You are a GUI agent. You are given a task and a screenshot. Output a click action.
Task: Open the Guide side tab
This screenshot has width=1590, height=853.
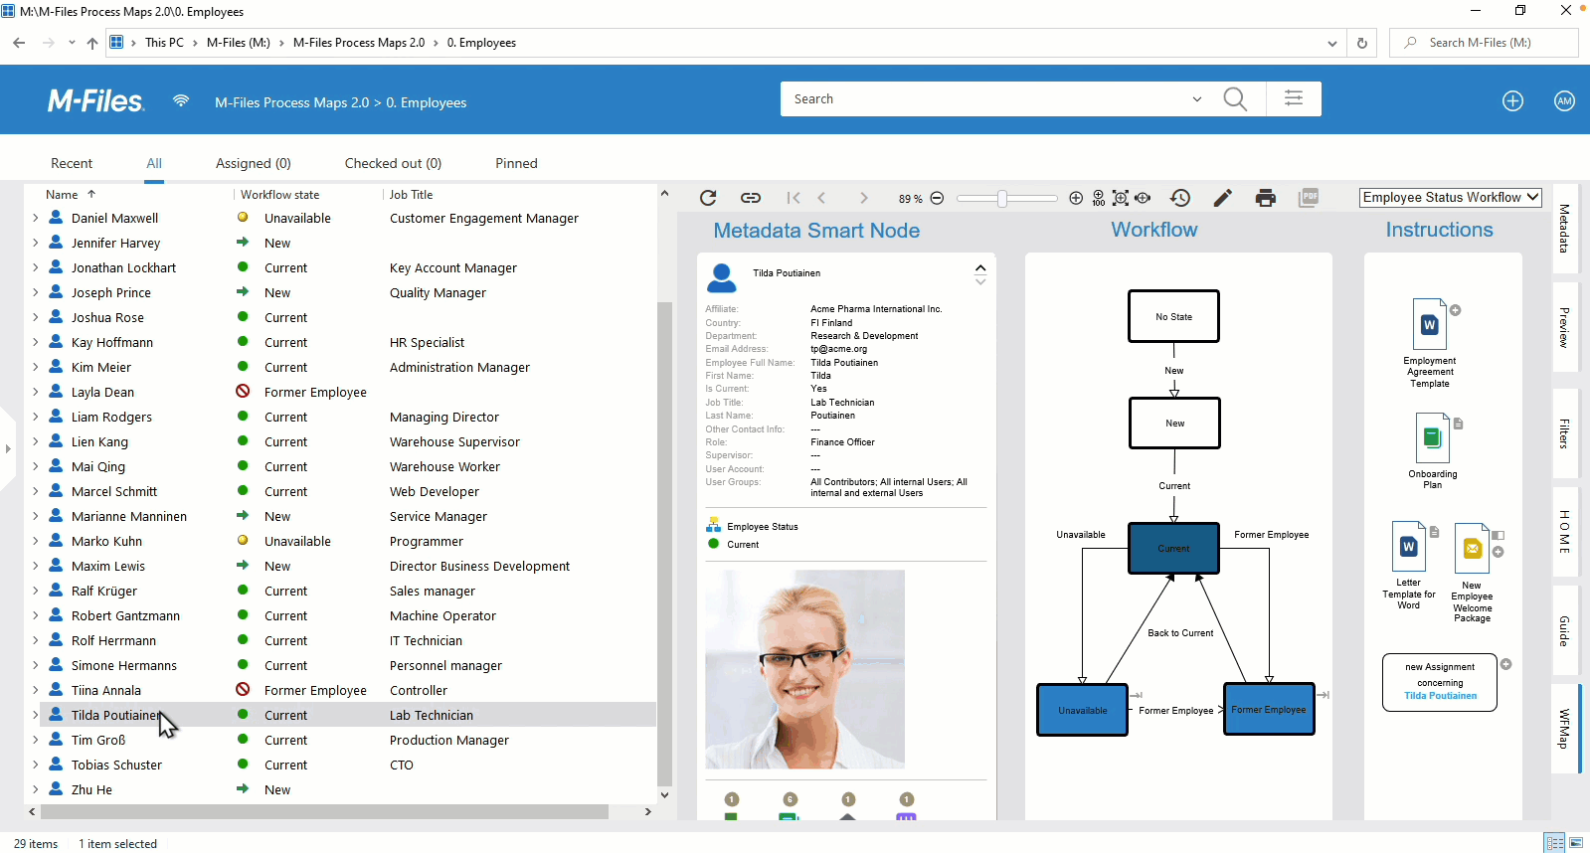coord(1564,631)
